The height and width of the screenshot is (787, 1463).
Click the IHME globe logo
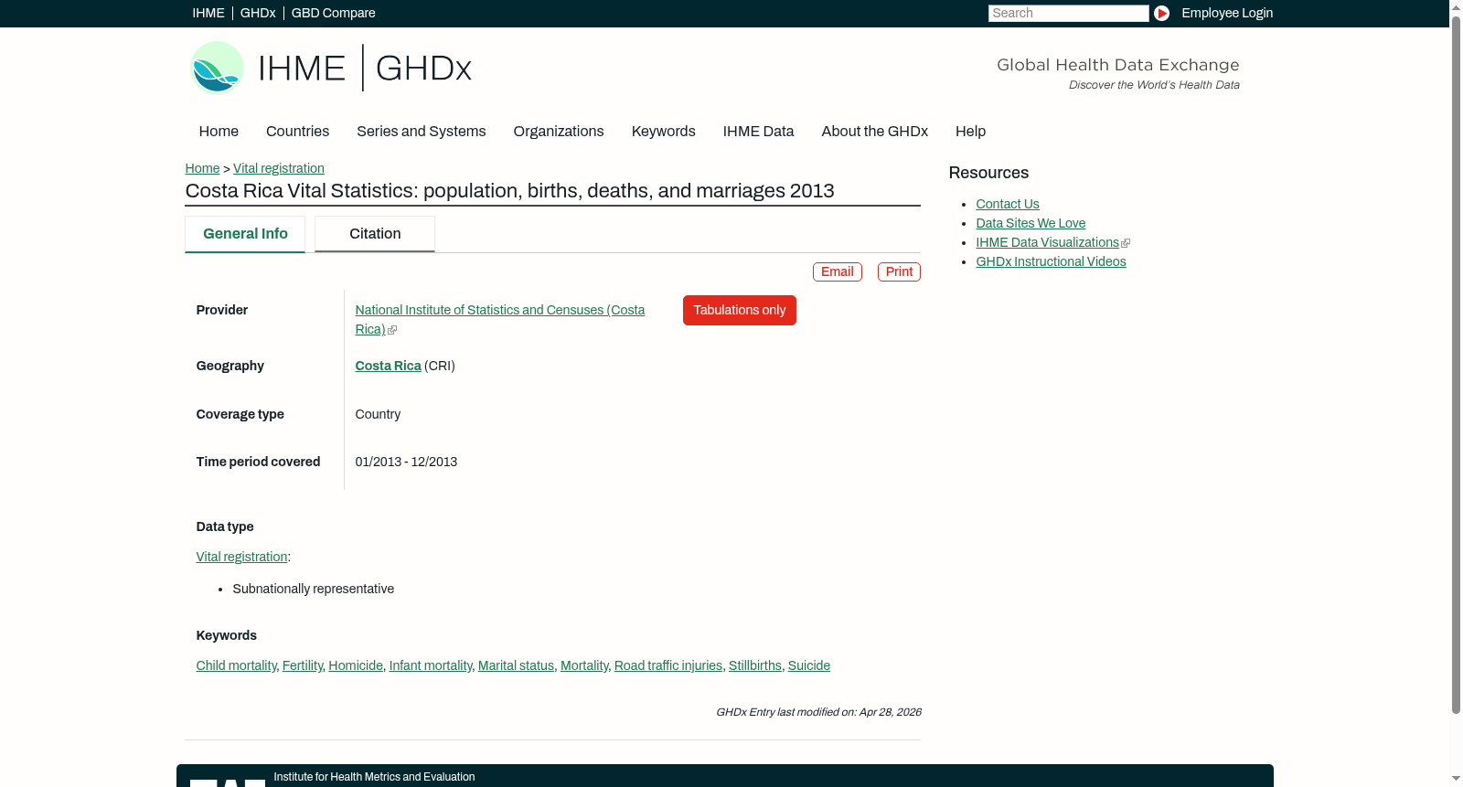pos(217,68)
